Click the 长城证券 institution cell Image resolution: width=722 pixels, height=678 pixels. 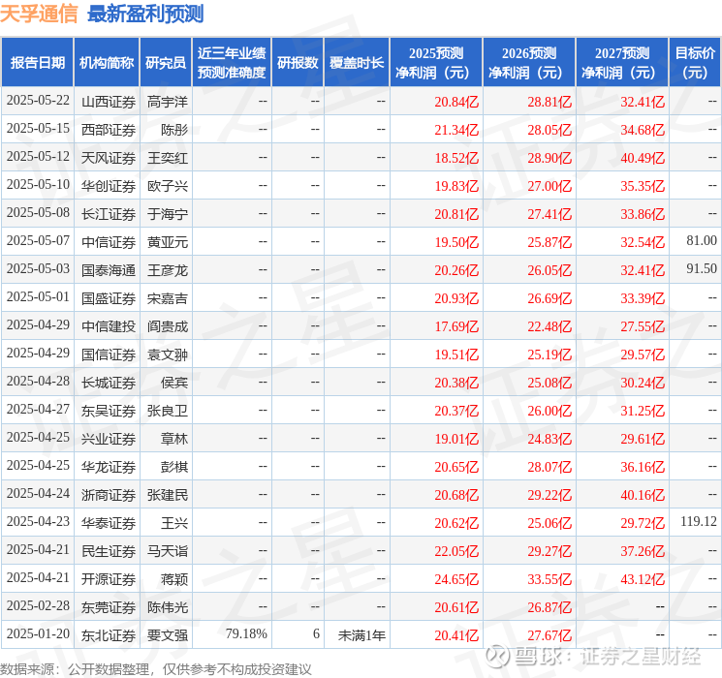click(109, 383)
